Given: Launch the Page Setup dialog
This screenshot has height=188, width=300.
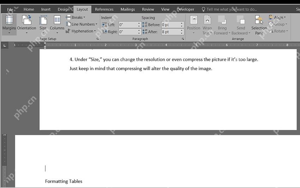Looking at the screenshot, I should tap(97, 39).
